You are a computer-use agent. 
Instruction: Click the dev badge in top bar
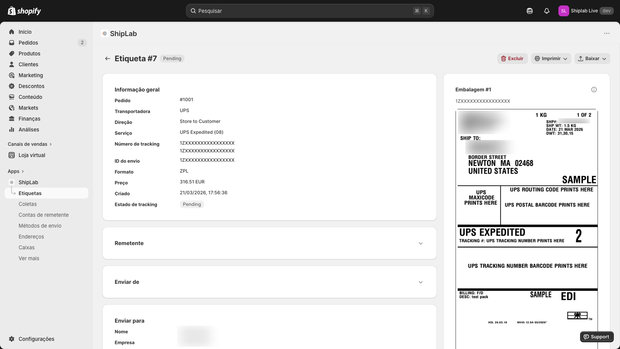(x=606, y=11)
